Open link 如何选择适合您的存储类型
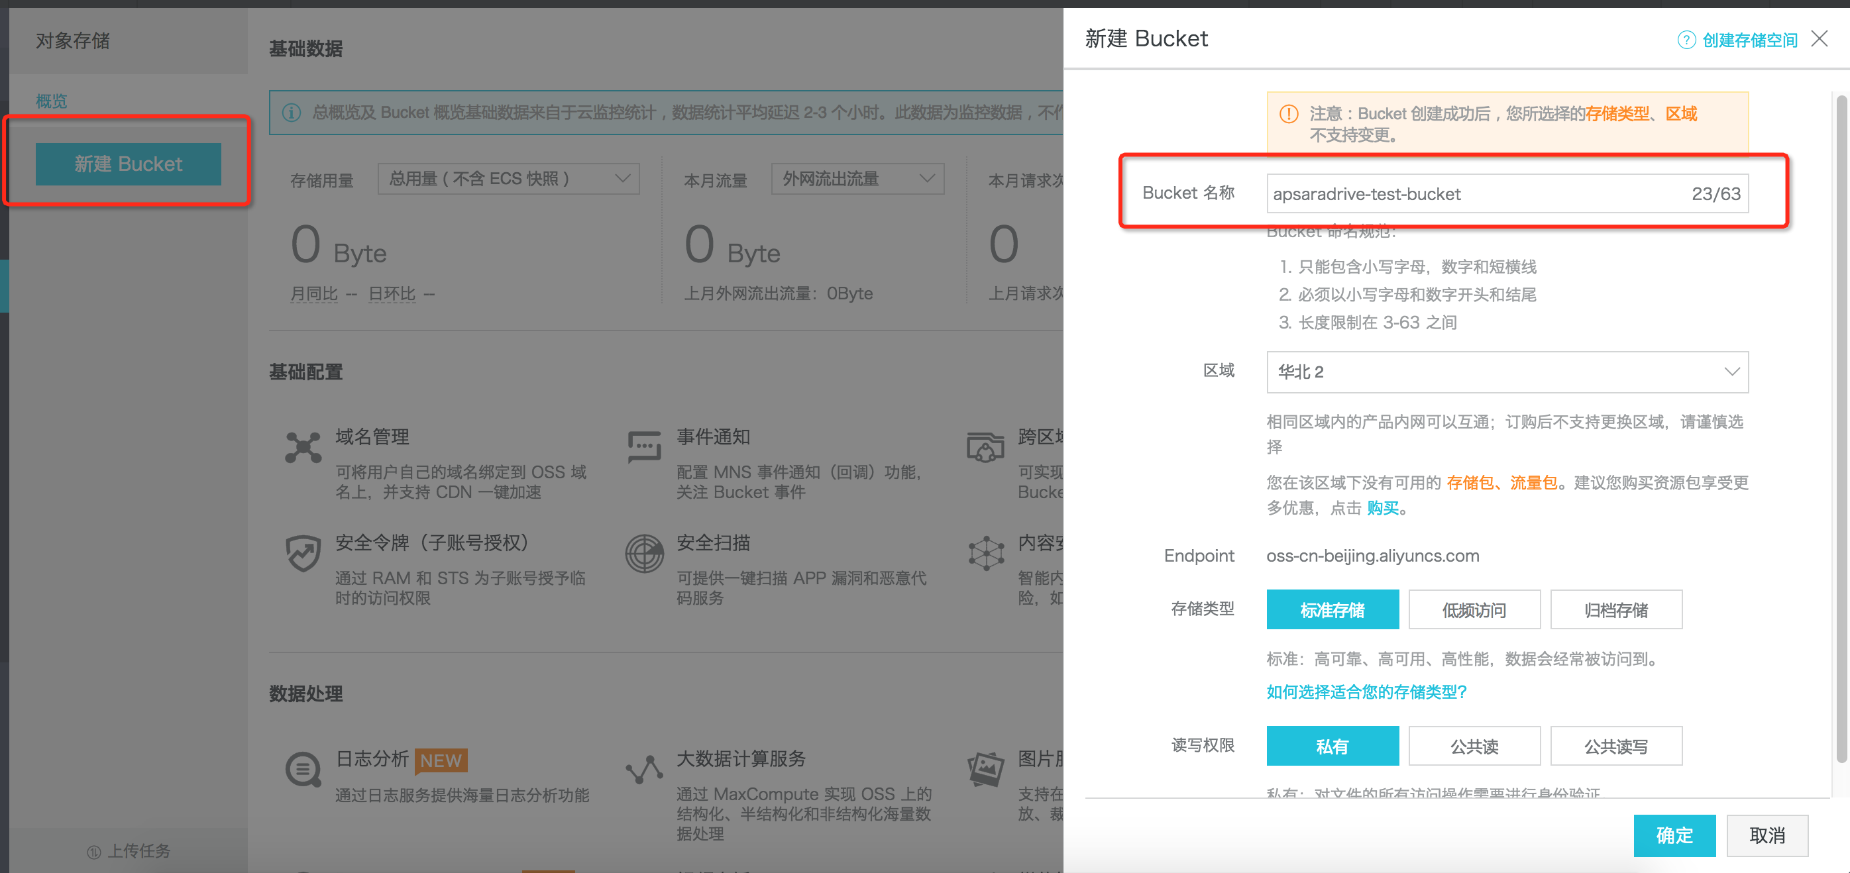The image size is (1850, 873). pyautogui.click(x=1366, y=692)
